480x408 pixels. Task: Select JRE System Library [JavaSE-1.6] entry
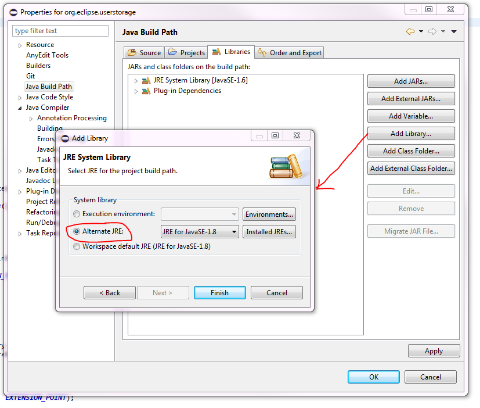(200, 80)
